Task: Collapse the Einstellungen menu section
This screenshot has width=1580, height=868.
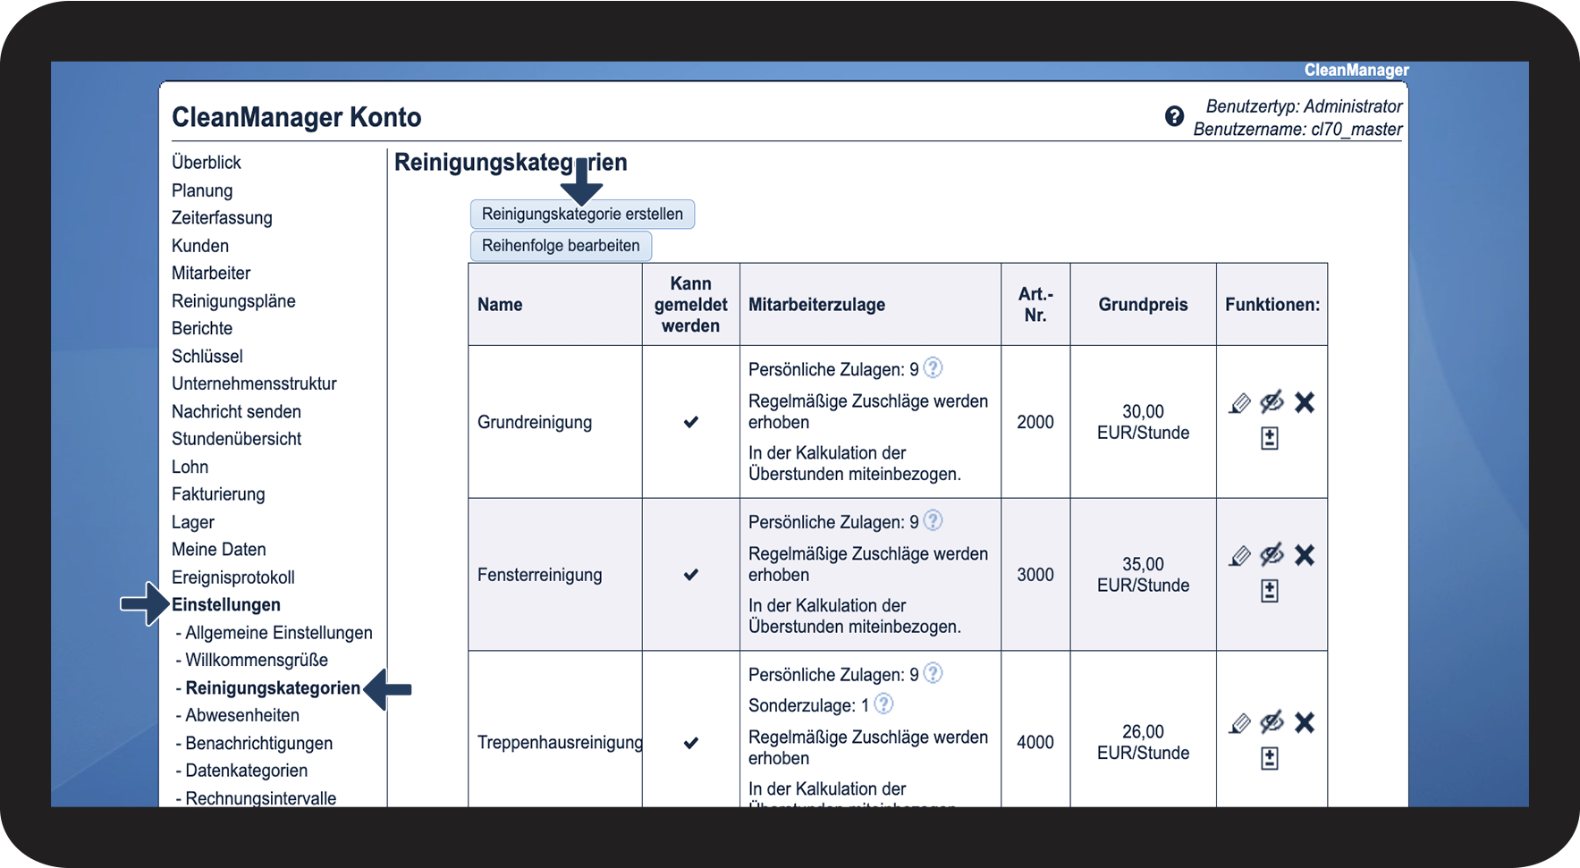Action: 226,605
